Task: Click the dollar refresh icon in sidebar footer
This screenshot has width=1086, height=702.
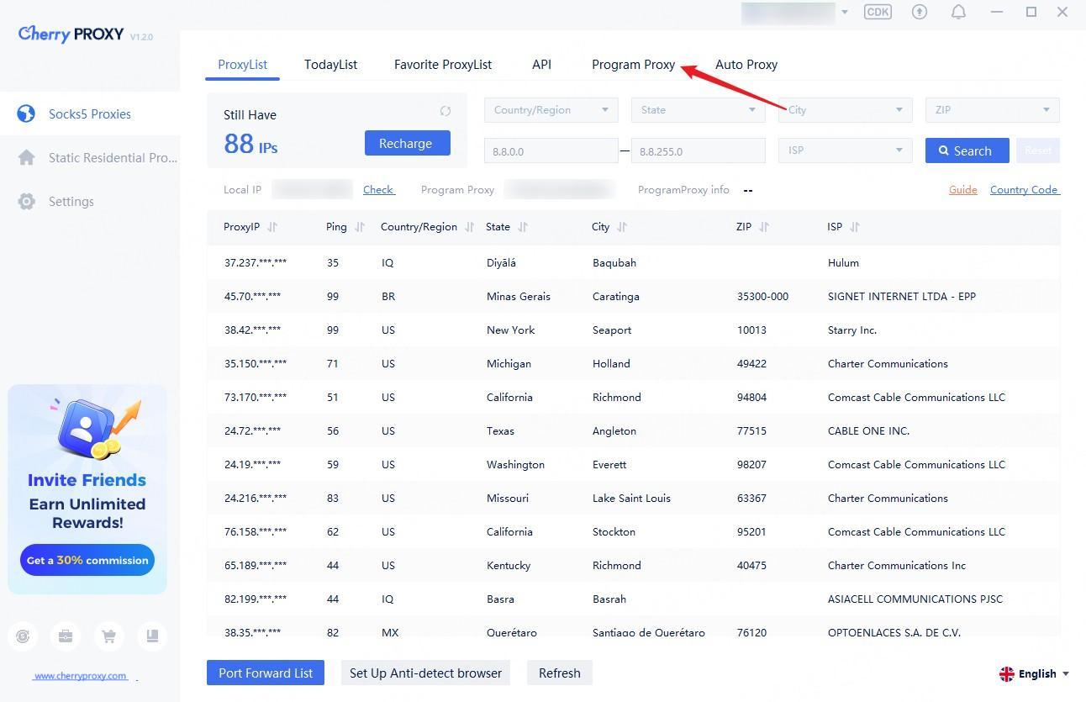Action: 23,636
